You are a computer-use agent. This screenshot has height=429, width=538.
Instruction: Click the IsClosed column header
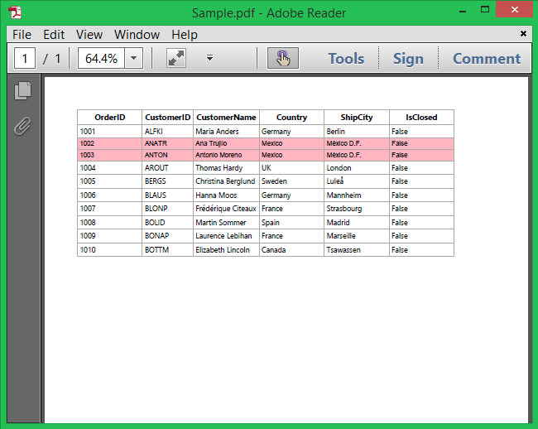click(x=421, y=118)
